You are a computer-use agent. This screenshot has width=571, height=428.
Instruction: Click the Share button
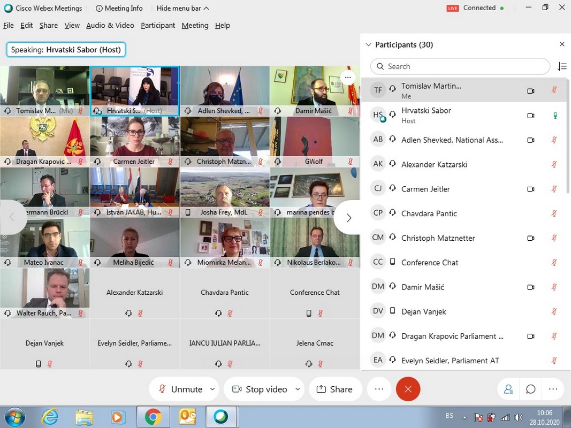pyautogui.click(x=334, y=389)
